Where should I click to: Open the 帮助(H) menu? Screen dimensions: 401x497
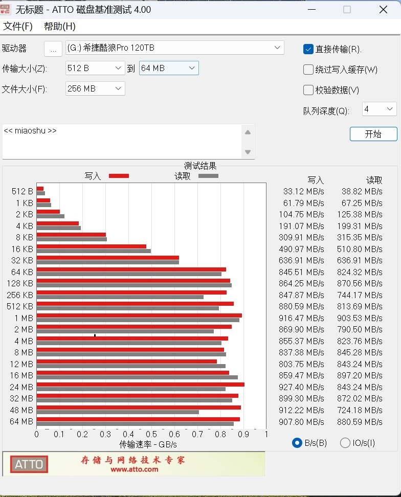point(60,26)
